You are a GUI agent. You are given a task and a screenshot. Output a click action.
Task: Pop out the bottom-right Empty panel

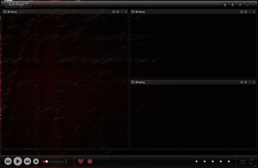250,82
